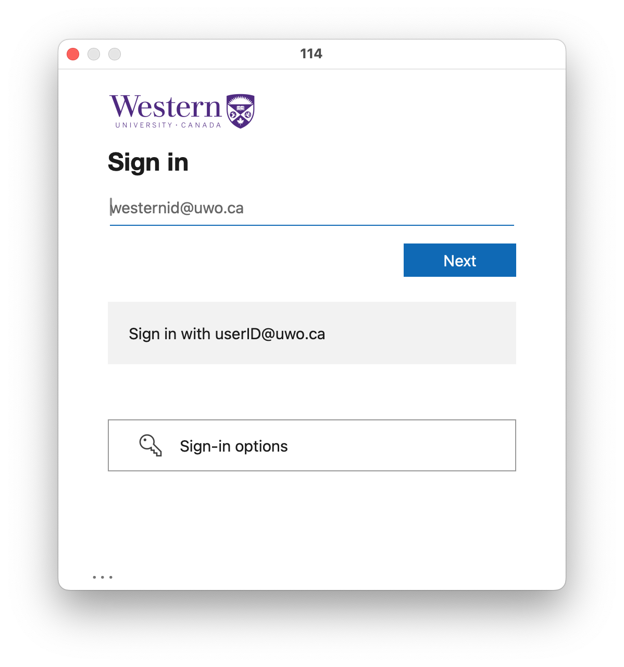Click the maple leaf on the crest
The image size is (624, 667).
pyautogui.click(x=240, y=121)
